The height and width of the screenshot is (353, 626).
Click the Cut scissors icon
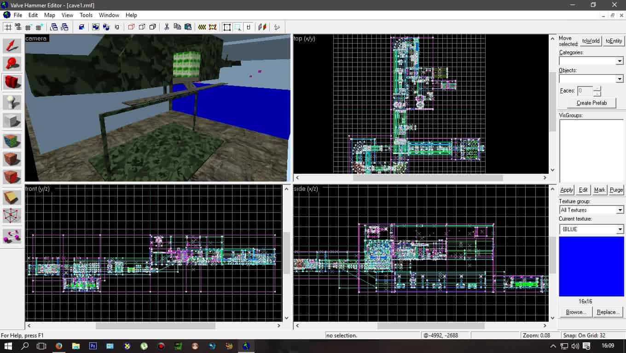tap(167, 27)
